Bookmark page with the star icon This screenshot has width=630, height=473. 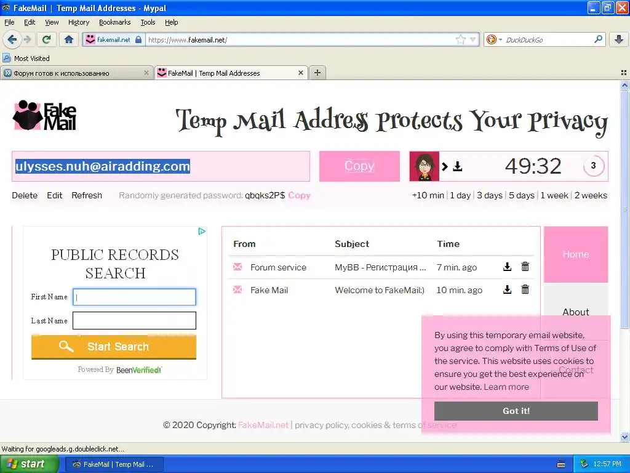(460, 39)
